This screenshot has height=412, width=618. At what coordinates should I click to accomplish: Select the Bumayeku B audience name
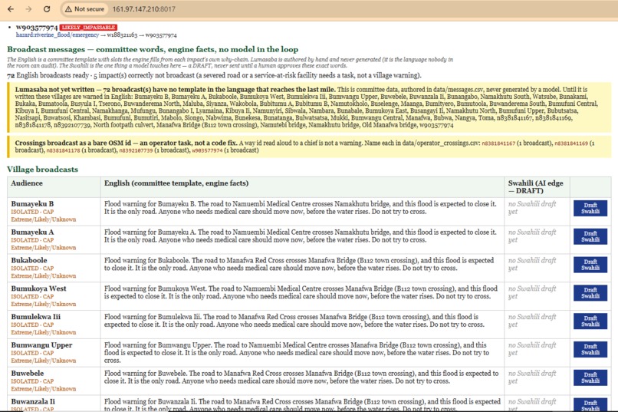coord(32,204)
